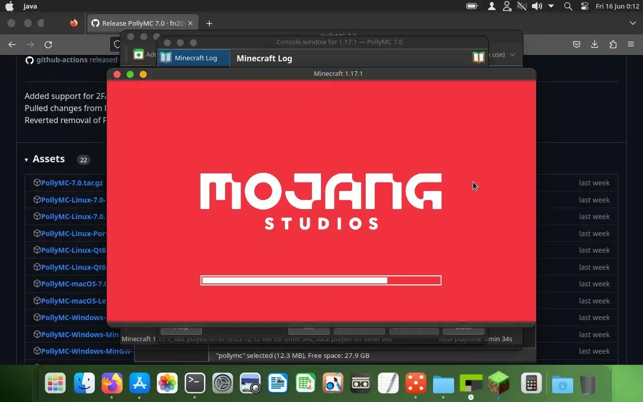The image size is (643, 402).
Task: Expand the '(in use)' dropdown in PollyMC window
Action: [x=512, y=54]
